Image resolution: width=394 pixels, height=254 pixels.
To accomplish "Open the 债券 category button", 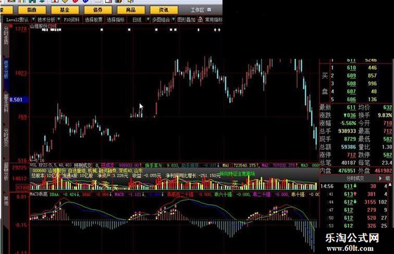I will point(98,10).
